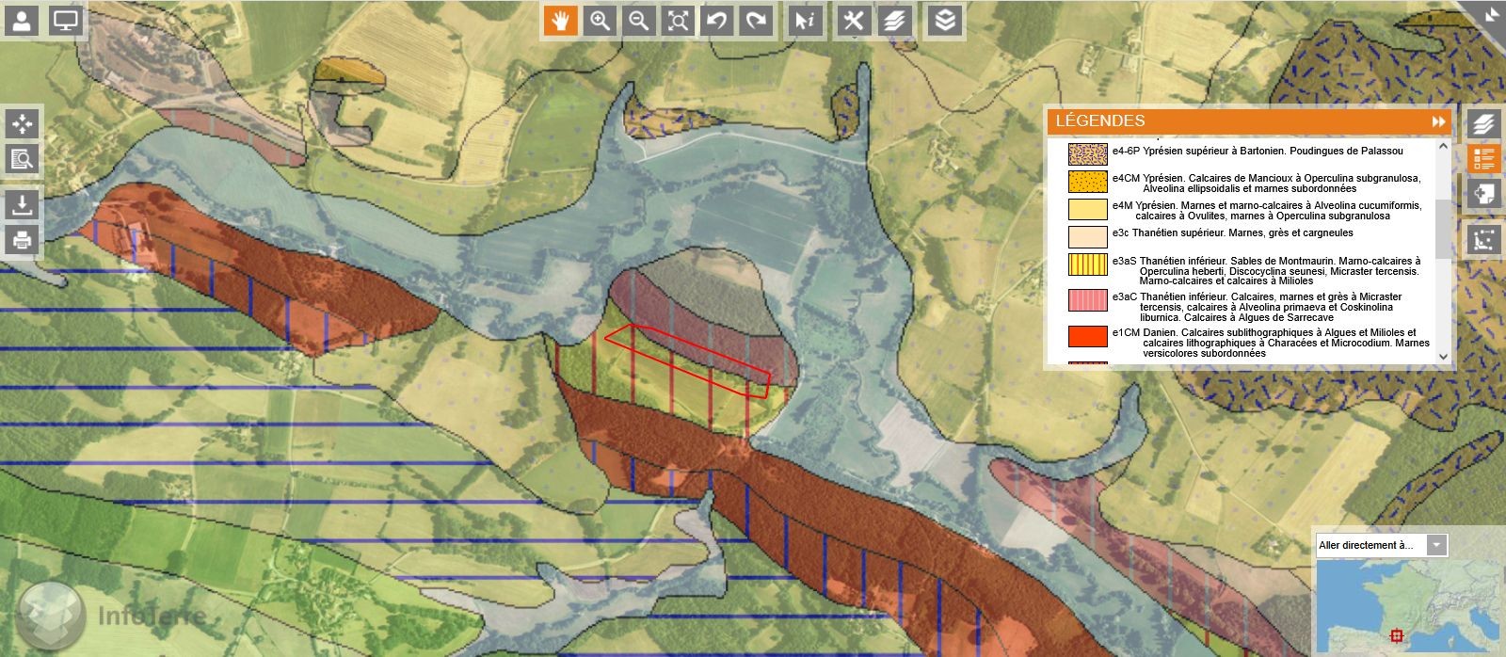Expand the wrench tools menu
1506x657 pixels.
pos(854,21)
